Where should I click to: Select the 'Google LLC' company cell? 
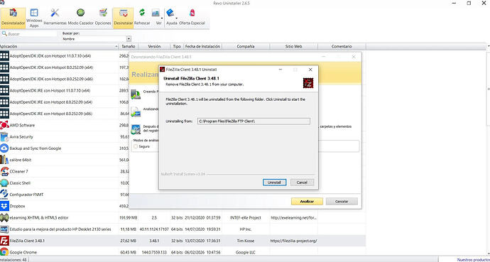(246, 252)
